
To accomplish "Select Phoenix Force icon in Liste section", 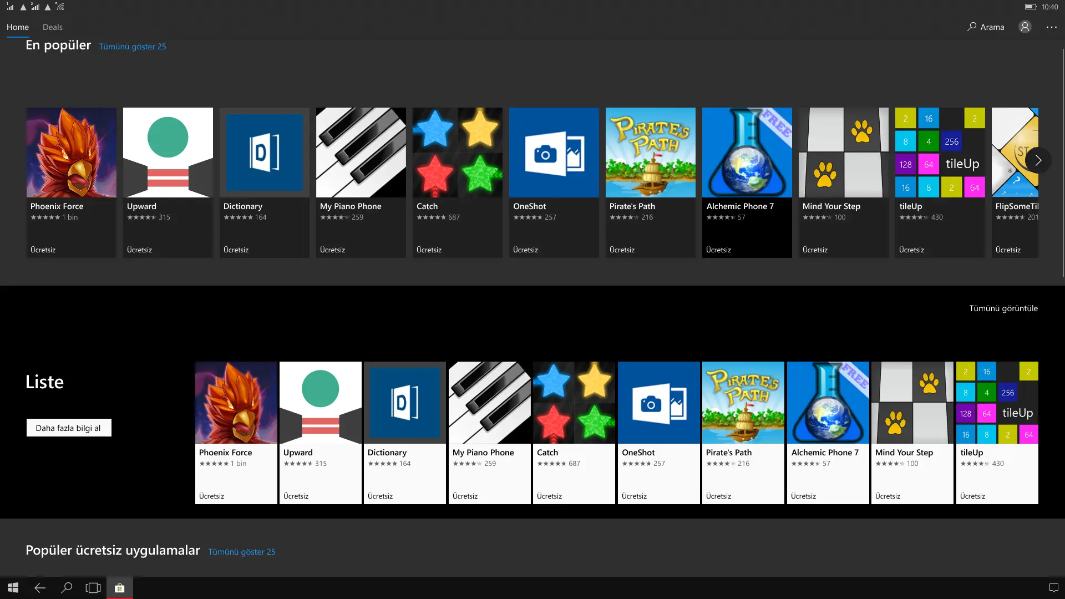I will 236,403.
